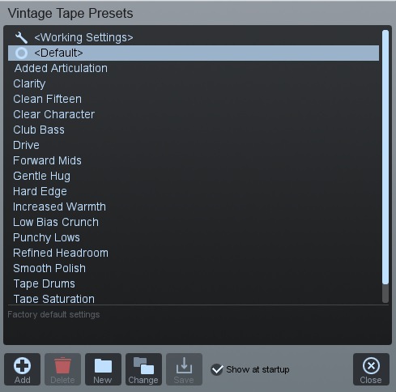This screenshot has height=392, width=396.
Task: Close the Vintage Tape Presets dialog
Action: (371, 369)
